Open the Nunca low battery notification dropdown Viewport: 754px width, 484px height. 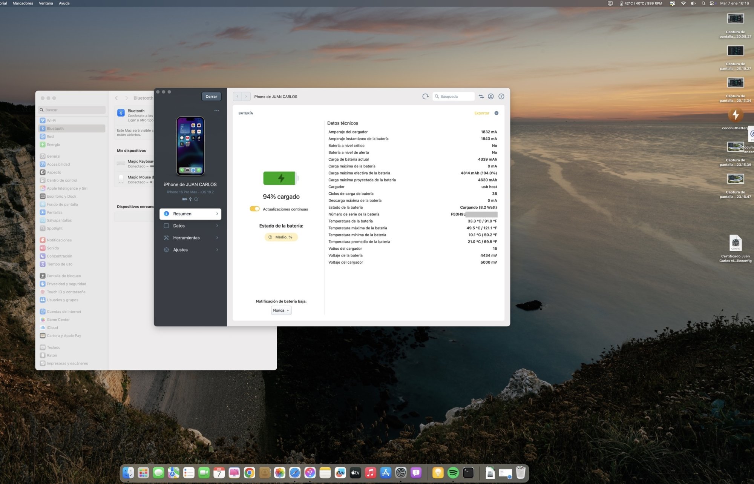pos(281,310)
